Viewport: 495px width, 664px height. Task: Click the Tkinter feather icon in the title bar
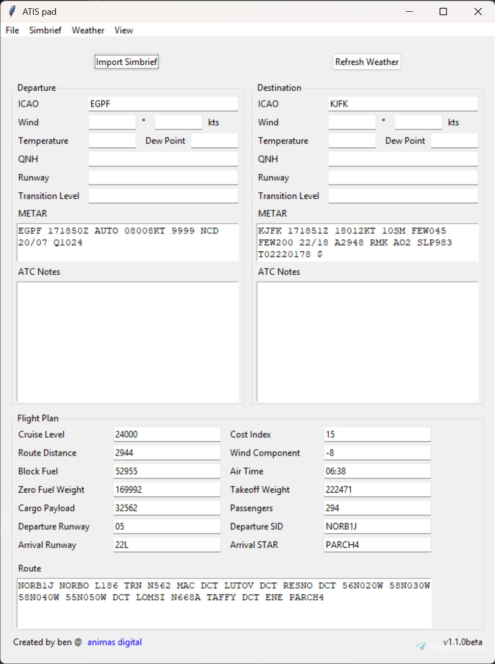pyautogui.click(x=11, y=11)
